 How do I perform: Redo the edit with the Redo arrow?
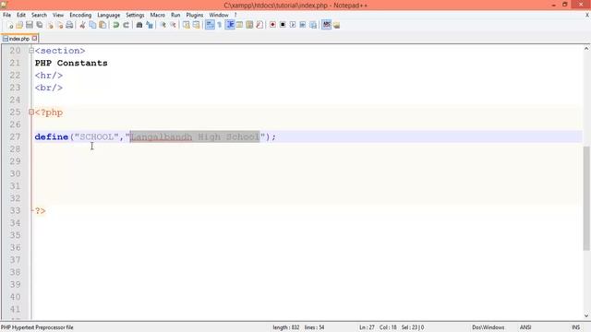[x=127, y=25]
